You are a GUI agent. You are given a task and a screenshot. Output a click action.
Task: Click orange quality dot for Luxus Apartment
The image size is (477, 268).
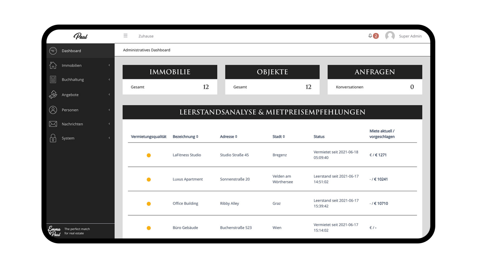point(149,180)
